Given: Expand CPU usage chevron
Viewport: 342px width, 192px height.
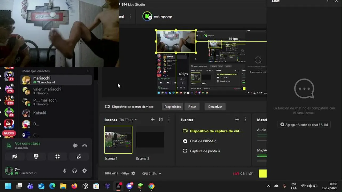Looking at the screenshot, I should pos(160,174).
